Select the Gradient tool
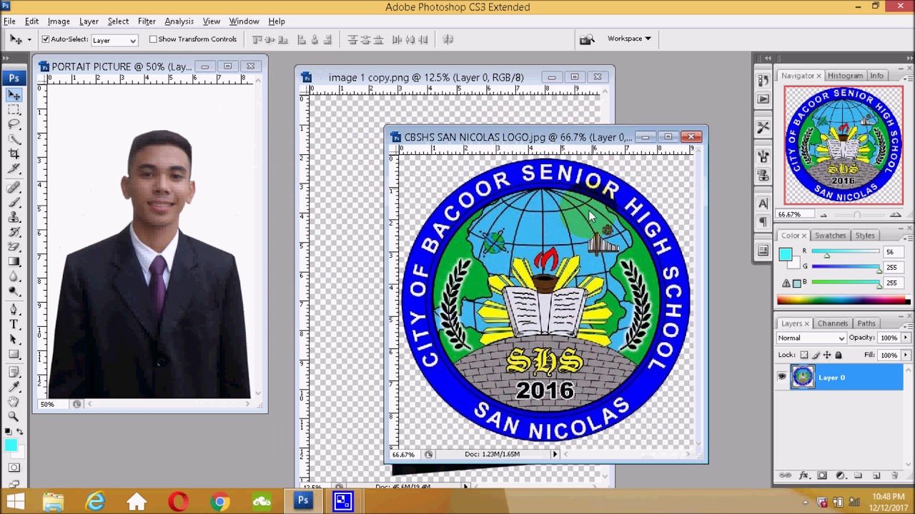The image size is (915, 514). pyautogui.click(x=14, y=262)
